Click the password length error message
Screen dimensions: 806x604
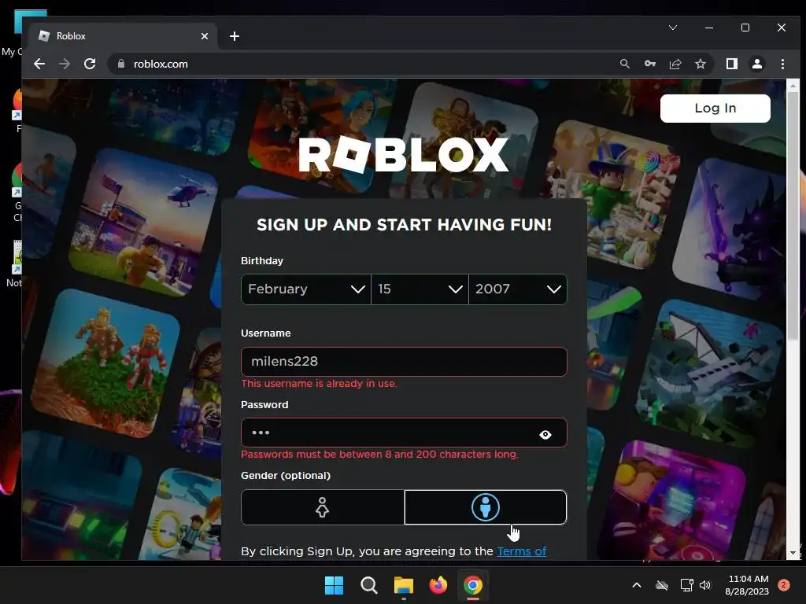point(379,455)
